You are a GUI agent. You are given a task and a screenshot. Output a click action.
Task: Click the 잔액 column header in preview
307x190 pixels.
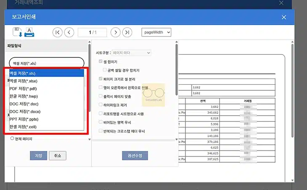point(202,101)
